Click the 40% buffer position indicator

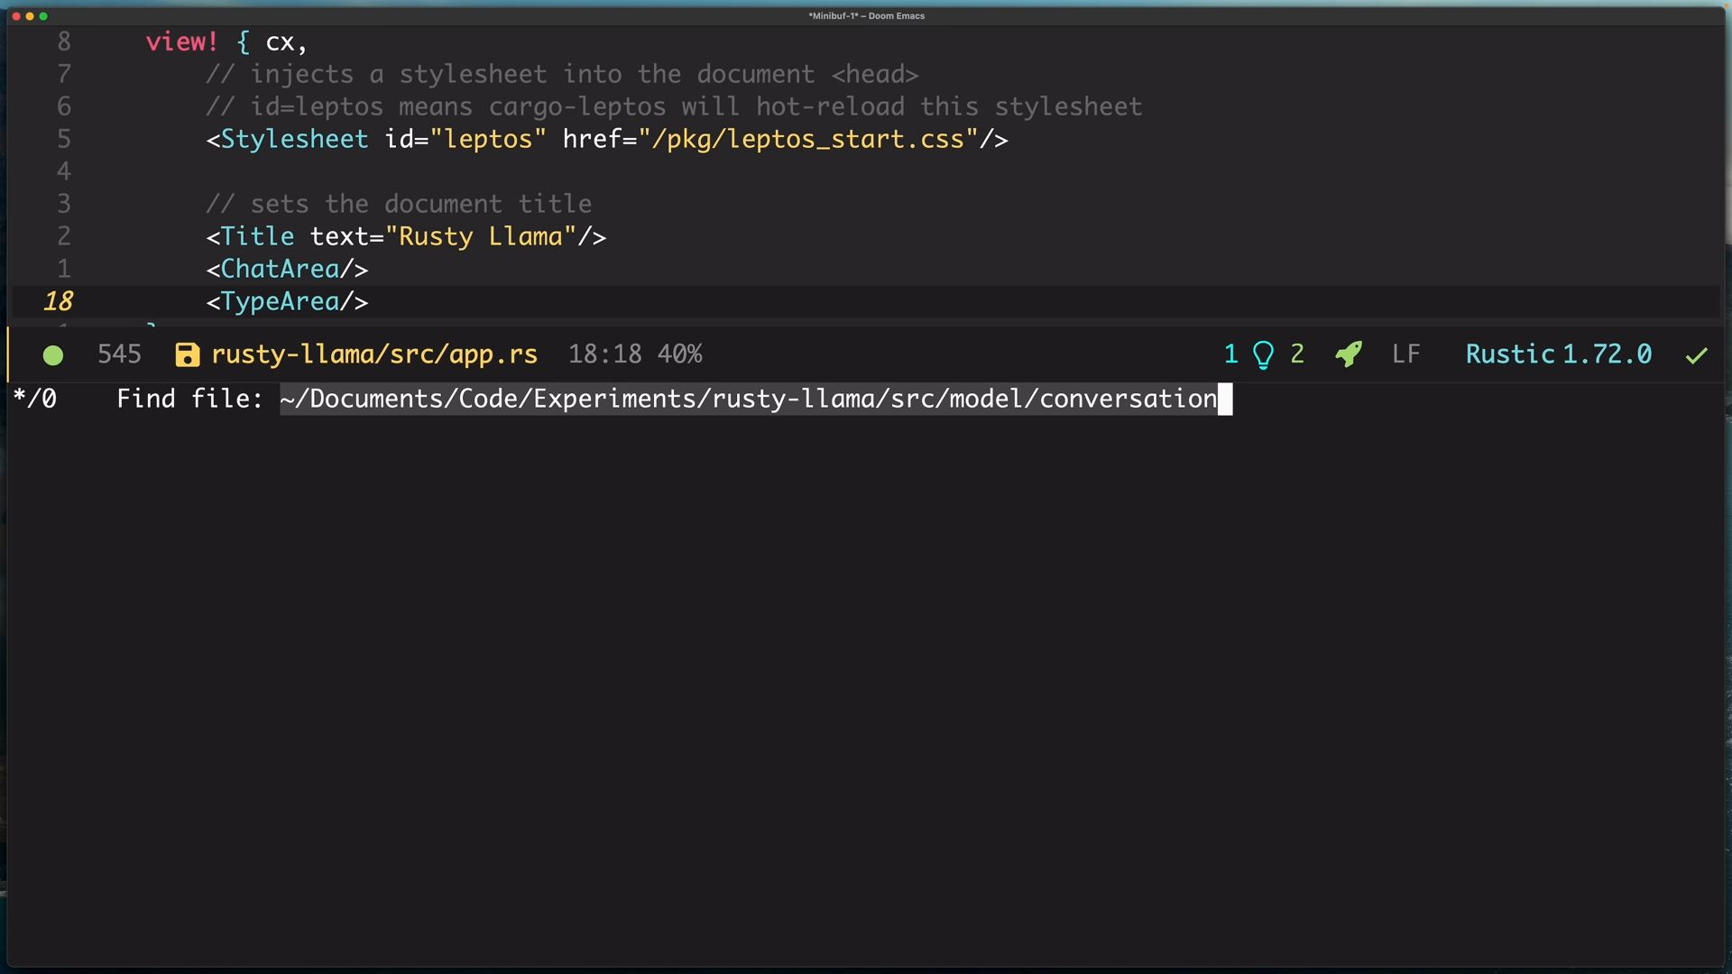(x=679, y=354)
